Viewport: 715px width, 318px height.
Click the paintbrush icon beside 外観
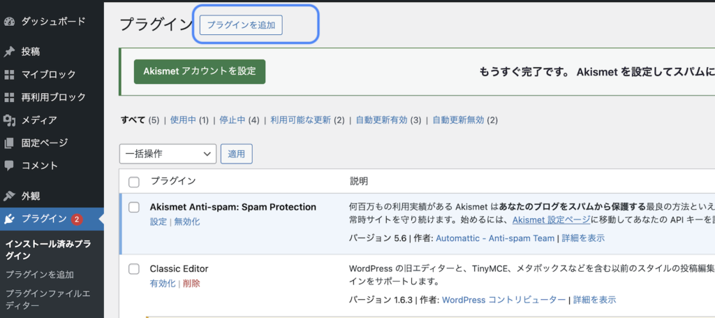[9, 196]
